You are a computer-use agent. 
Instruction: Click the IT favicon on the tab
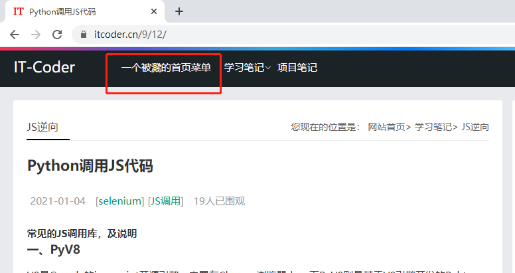click(x=19, y=11)
